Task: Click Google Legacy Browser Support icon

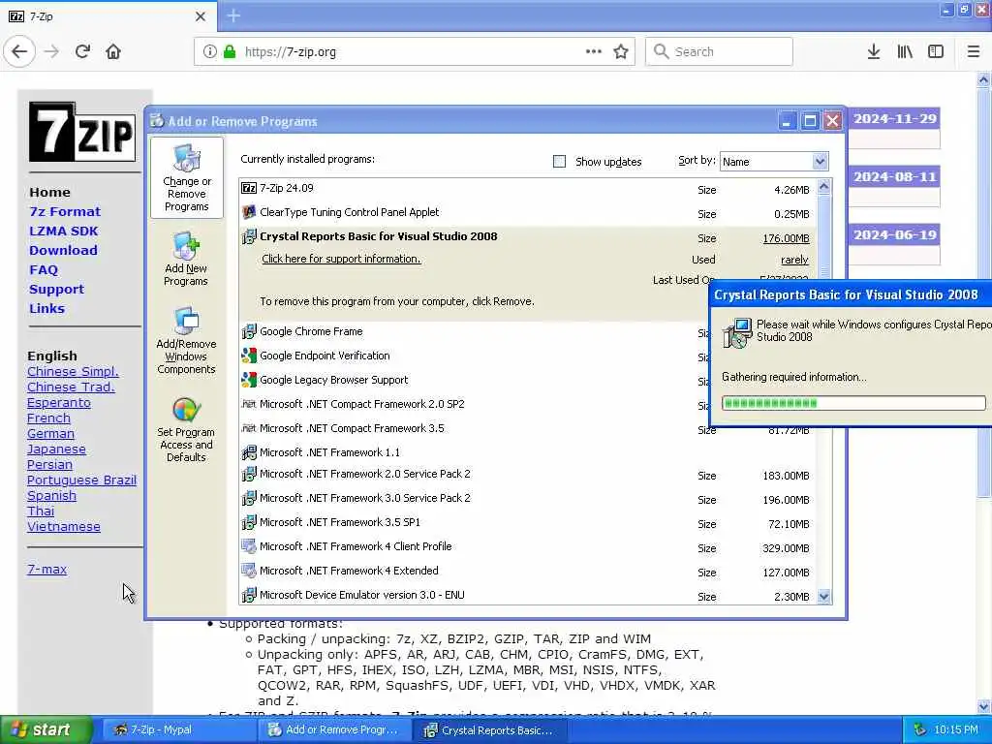Action: coord(249,380)
